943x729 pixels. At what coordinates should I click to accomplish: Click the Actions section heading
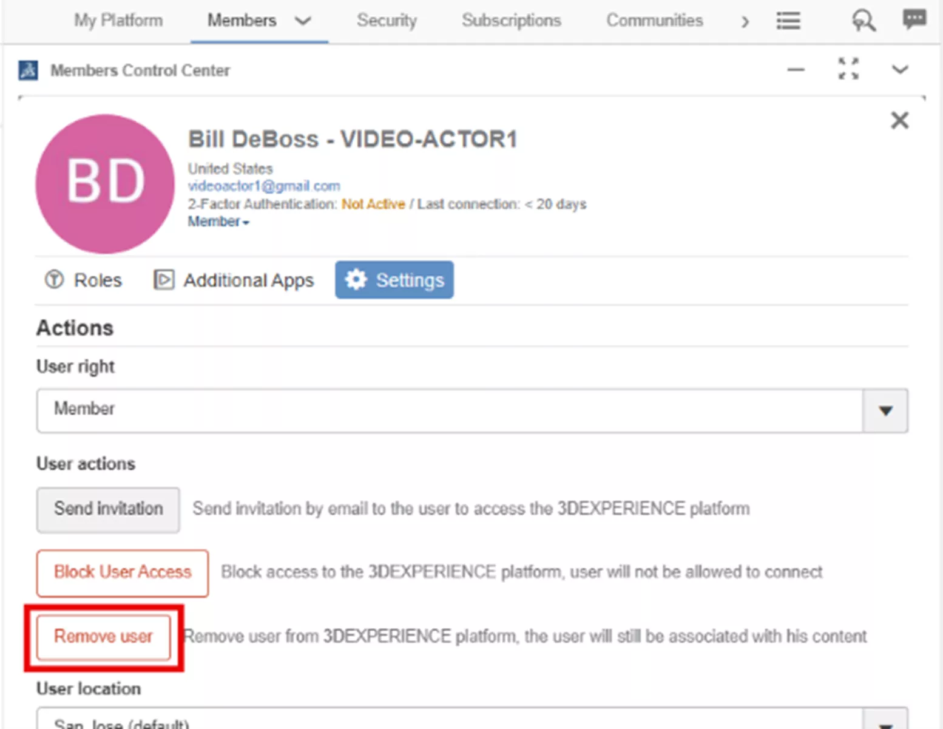pos(75,328)
